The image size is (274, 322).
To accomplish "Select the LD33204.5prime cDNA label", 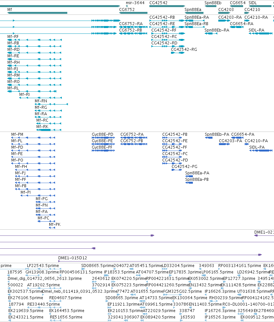I will 178,266.
